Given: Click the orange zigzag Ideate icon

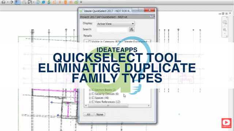Looking at the screenshot, I should [x=60, y=2].
